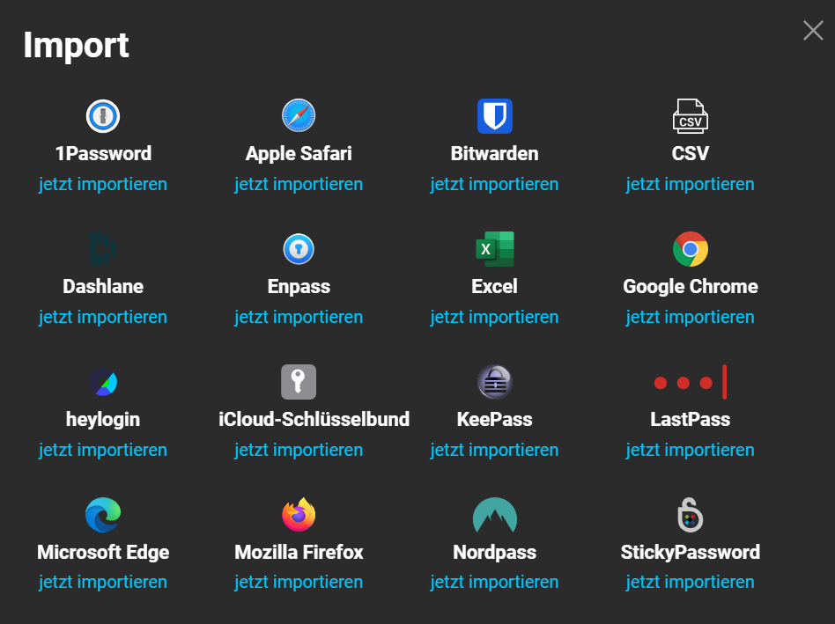
Task: Click the Mozilla Firefox icon
Action: (299, 515)
